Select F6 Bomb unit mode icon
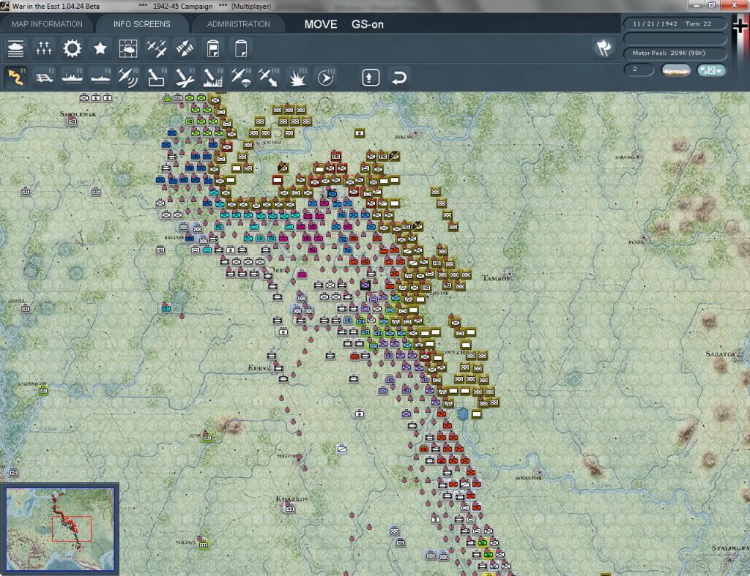Screen dimensions: 750x576 [157, 77]
